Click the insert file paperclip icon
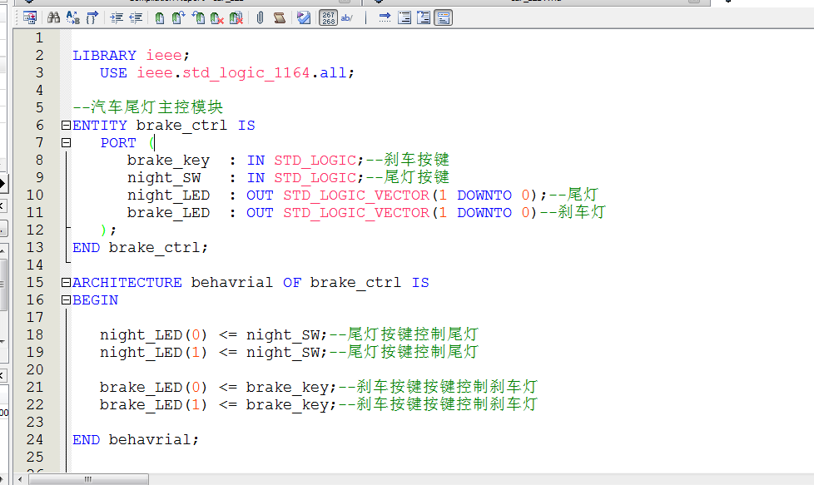 pyautogui.click(x=260, y=17)
